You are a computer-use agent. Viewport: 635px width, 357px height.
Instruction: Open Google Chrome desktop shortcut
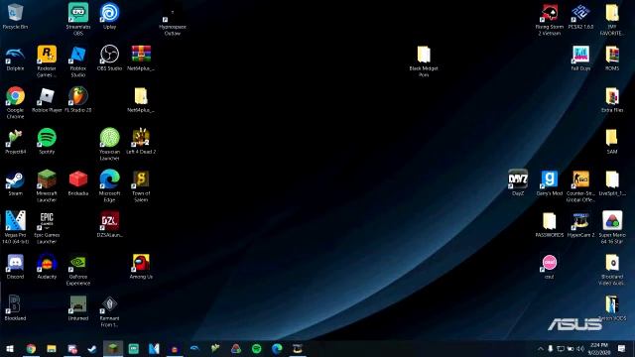tap(16, 102)
